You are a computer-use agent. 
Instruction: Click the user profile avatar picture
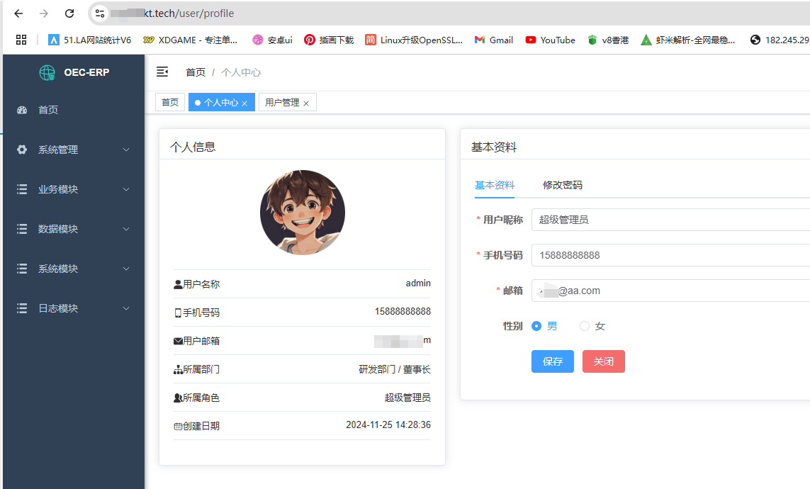tap(302, 213)
